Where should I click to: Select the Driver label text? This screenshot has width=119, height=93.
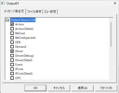tap(19, 51)
